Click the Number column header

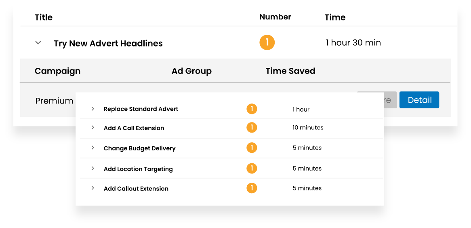click(275, 17)
